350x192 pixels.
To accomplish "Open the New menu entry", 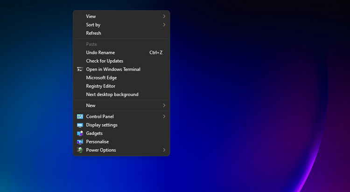I will coord(121,105).
